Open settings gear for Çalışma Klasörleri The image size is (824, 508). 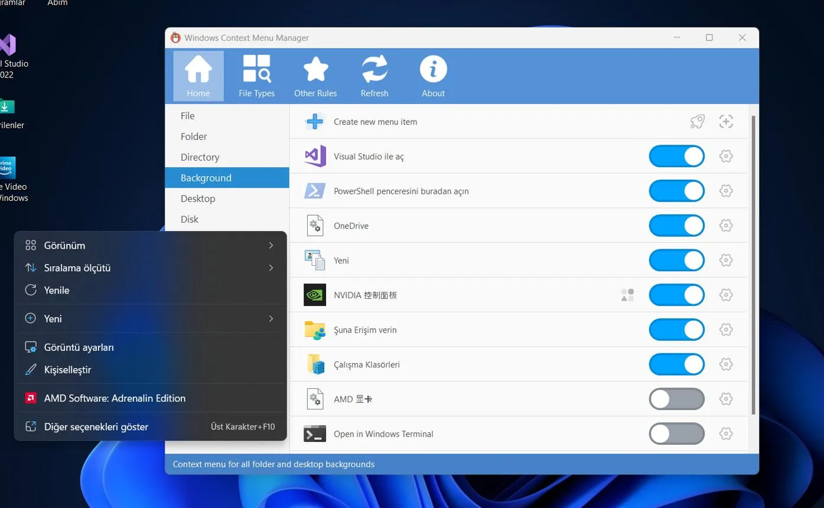pyautogui.click(x=726, y=364)
